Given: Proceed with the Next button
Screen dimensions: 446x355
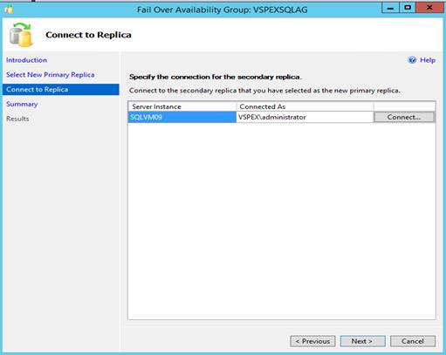Looking at the screenshot, I should click(x=363, y=341).
